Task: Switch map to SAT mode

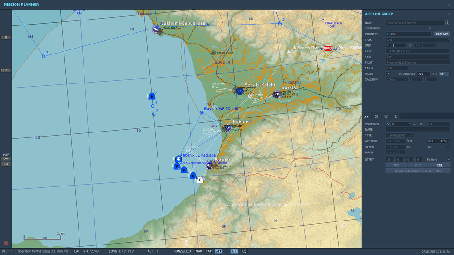Action: [x=208, y=251]
